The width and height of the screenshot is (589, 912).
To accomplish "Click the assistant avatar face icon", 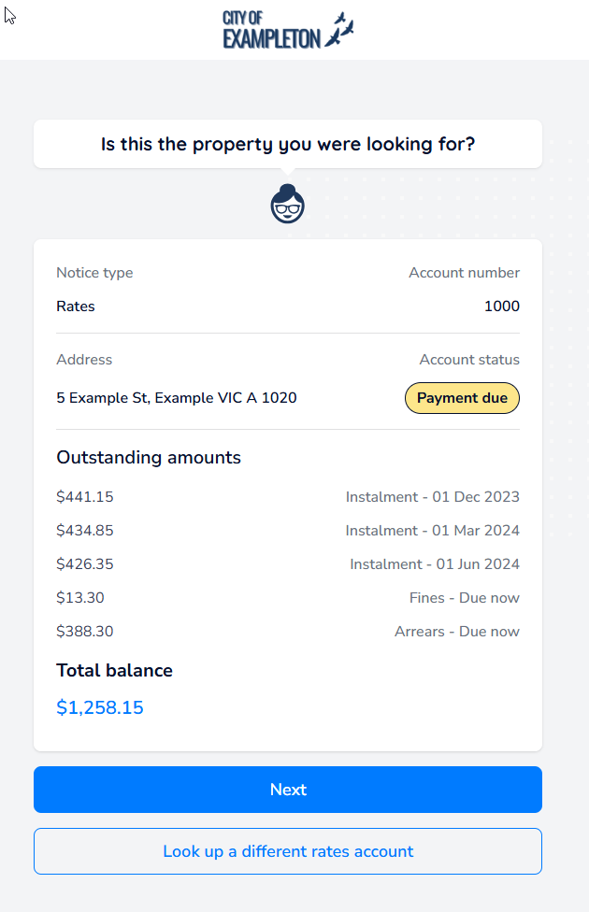I will (x=288, y=205).
